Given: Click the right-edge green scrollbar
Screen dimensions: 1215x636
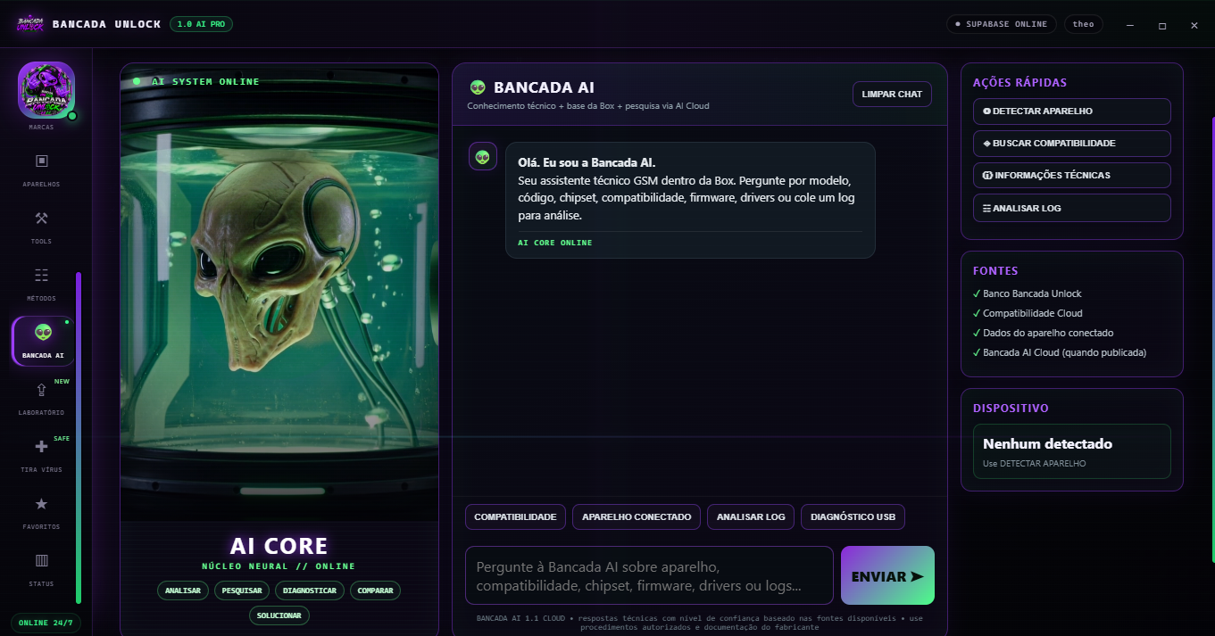Looking at the screenshot, I should 1212,339.
